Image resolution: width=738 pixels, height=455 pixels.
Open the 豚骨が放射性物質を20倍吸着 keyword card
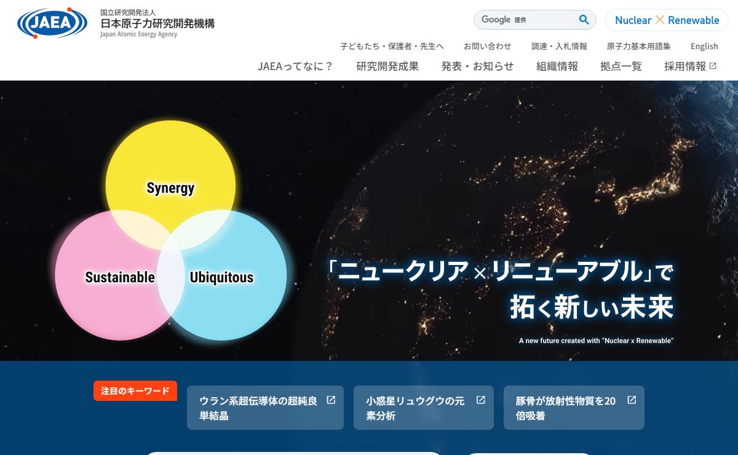tap(574, 408)
